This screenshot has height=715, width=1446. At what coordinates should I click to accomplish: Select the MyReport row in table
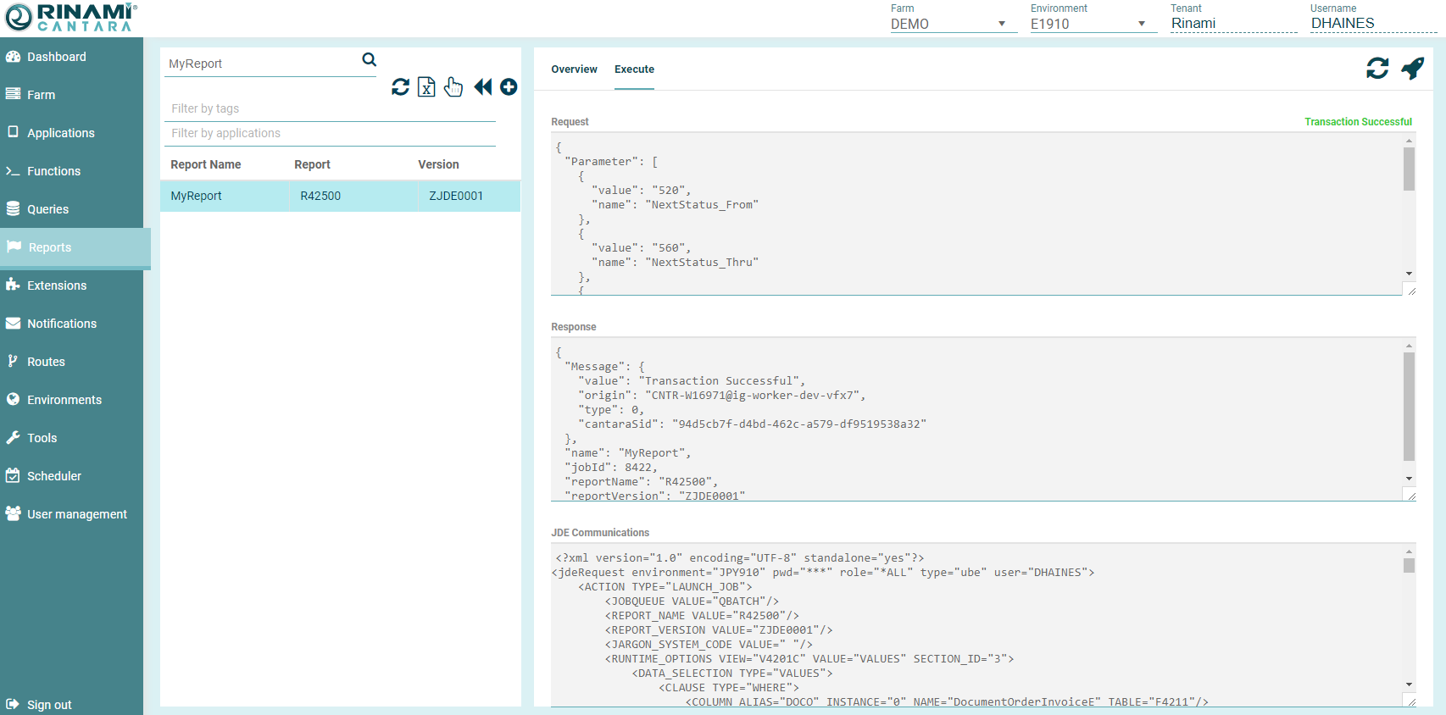(339, 196)
